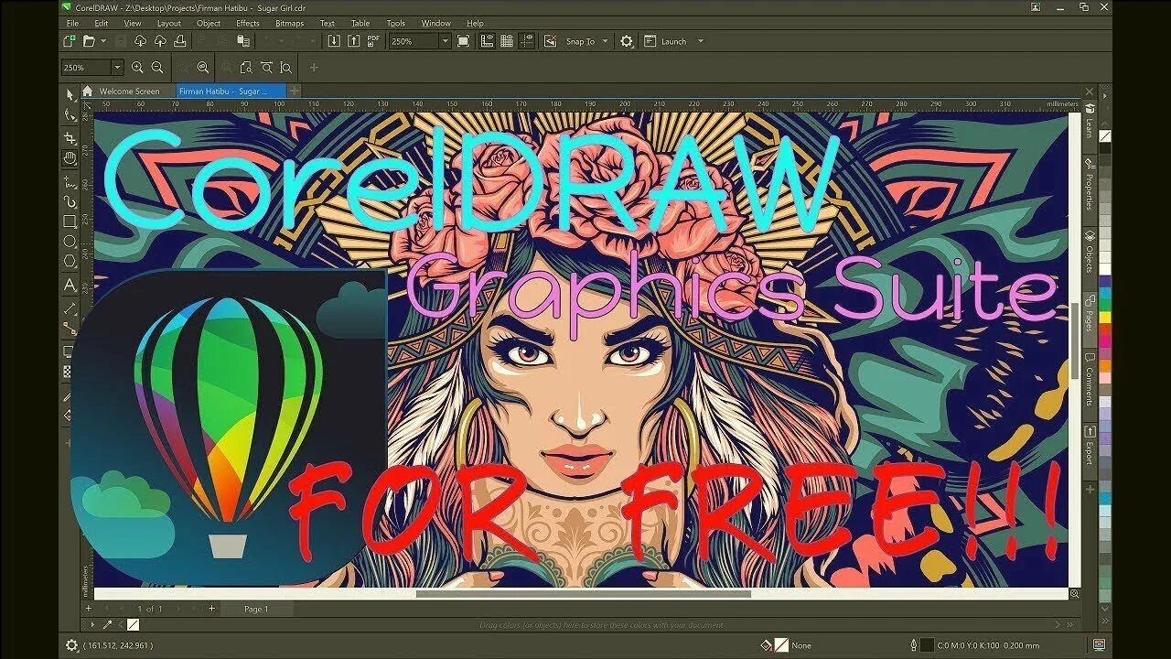Open the Table menu
Image resolution: width=1171 pixels, height=659 pixels.
[360, 23]
